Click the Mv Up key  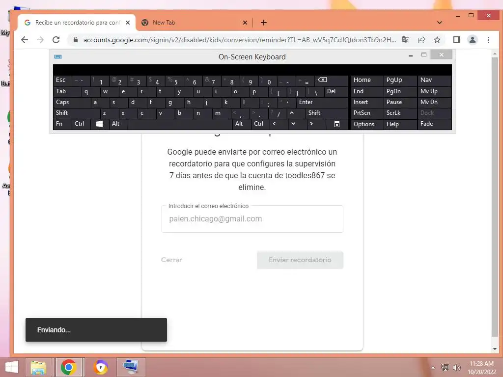(434, 91)
